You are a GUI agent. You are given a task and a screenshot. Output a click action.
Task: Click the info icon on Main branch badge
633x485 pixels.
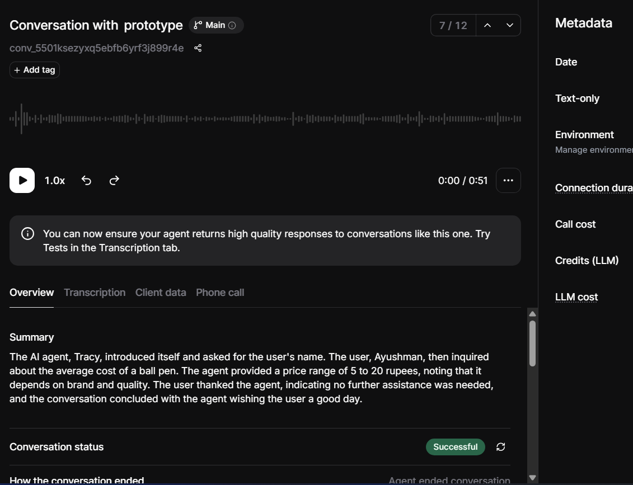coord(232,25)
